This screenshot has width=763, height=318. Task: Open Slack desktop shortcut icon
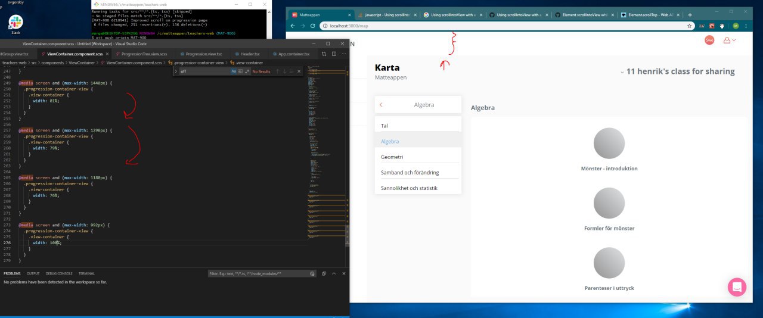click(x=15, y=24)
